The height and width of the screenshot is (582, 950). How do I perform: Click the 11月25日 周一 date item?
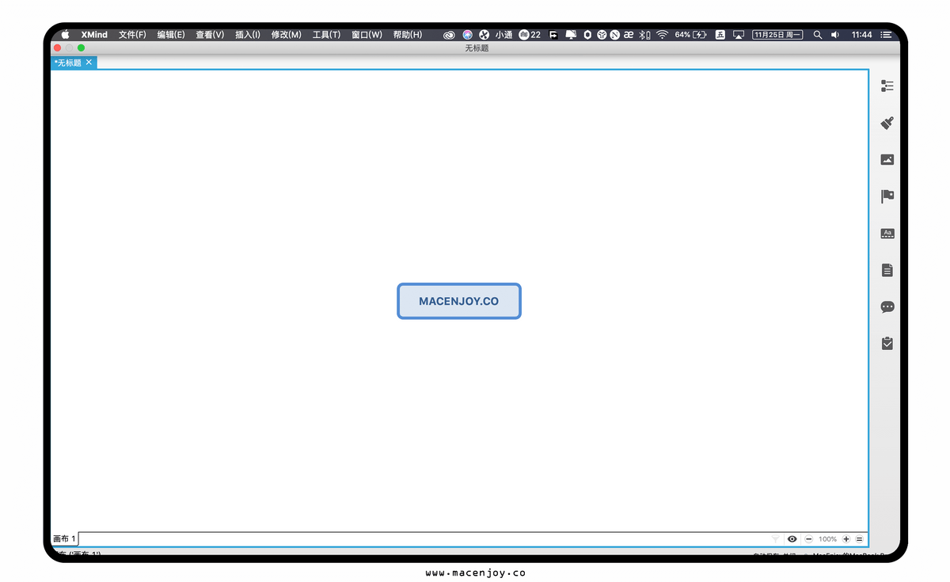[x=777, y=35]
